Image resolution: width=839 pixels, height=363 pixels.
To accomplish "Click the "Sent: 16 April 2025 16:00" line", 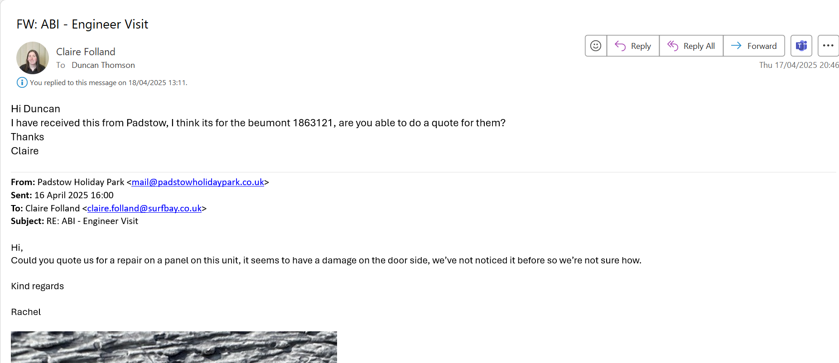I will coord(62,195).
